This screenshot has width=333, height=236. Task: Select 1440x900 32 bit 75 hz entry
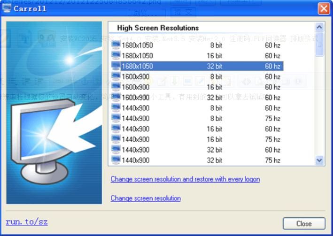click(x=197, y=160)
